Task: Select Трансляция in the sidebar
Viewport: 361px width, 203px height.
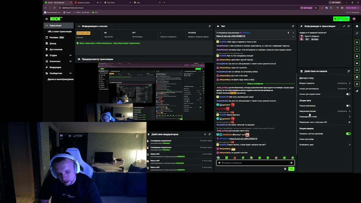Action: [x=59, y=25]
